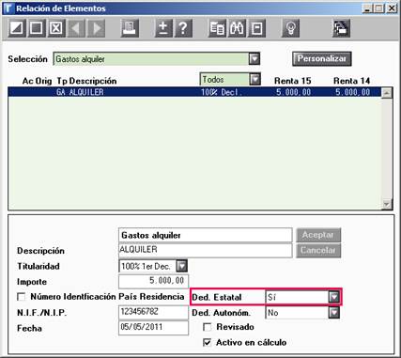The width and height of the screenshot is (401, 358).
Task: Enable Número Identificación País Residencia checkbox
Action: point(22,297)
